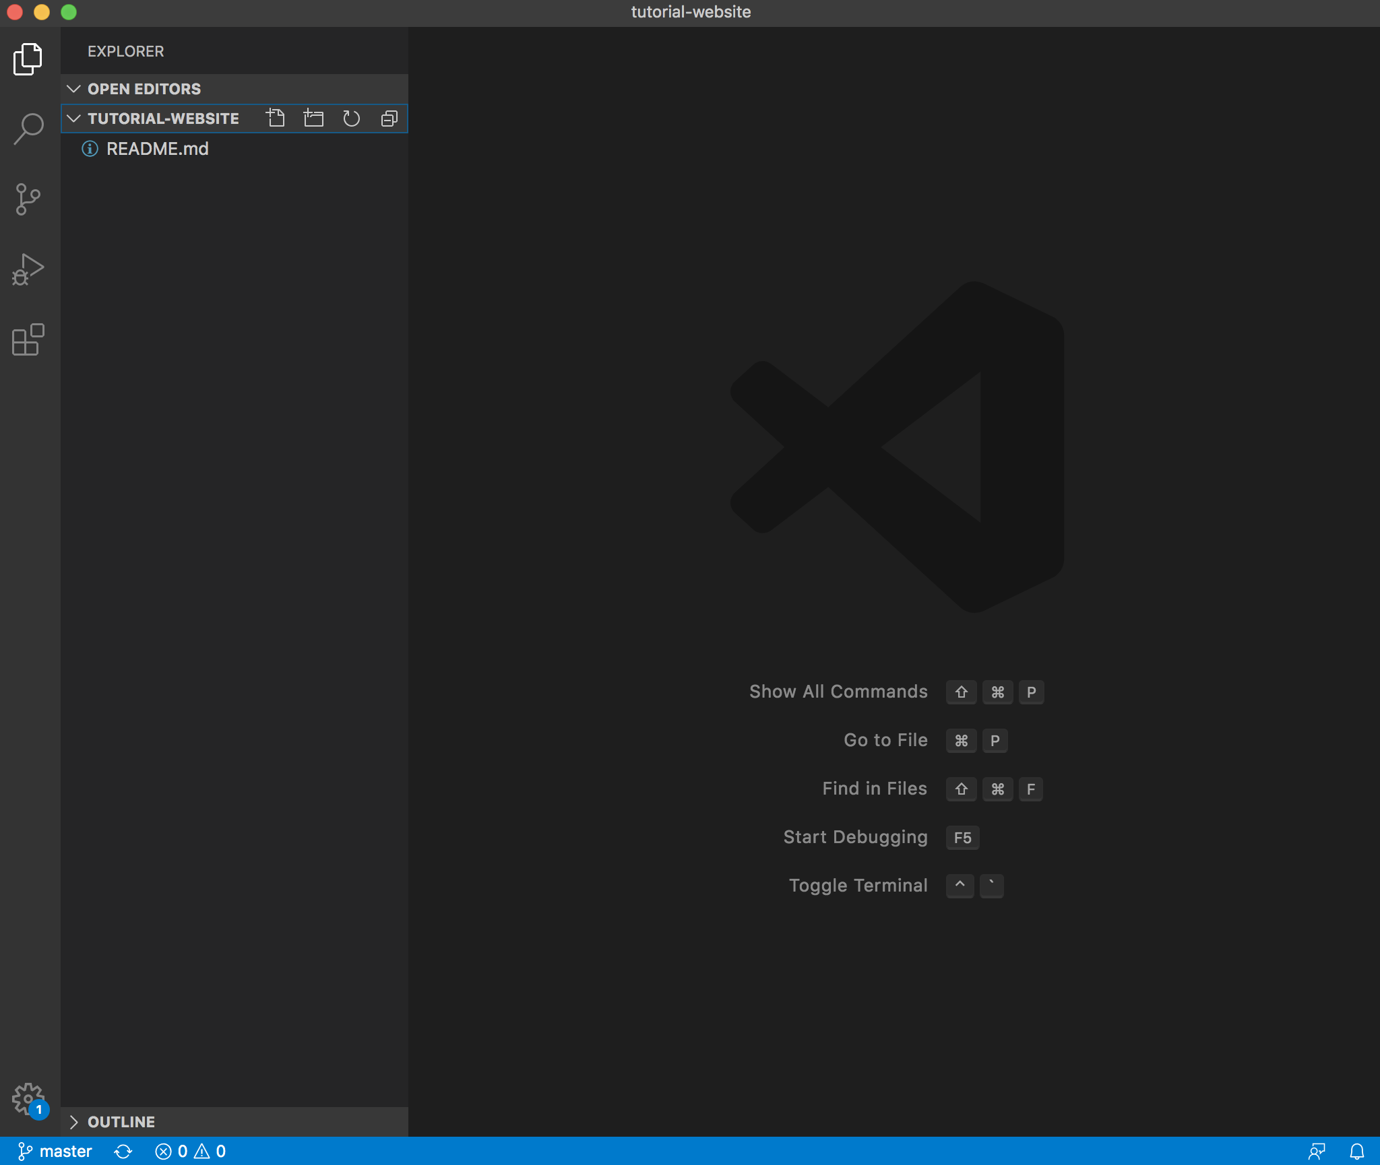Collapse the OPEN EDITORS section
The image size is (1380, 1165).
pos(234,89)
